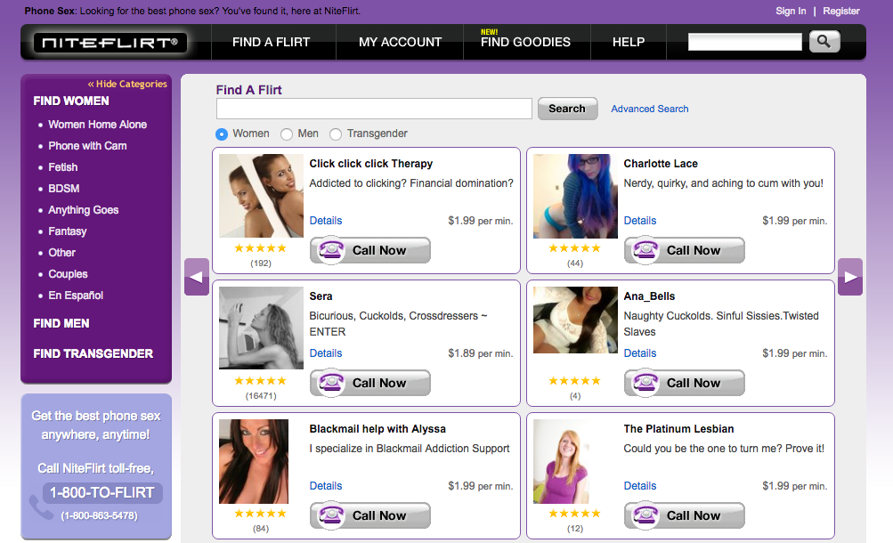The image size is (893, 543).
Task: Click the Sign In link
Action: click(791, 11)
